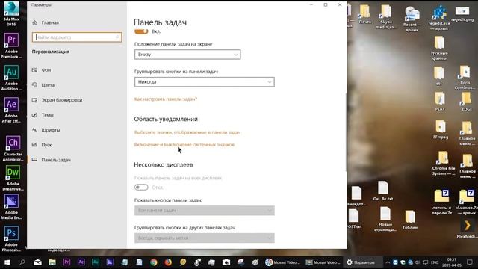Switch to first Movavi Video taskbar button
Image resolution: width=478 pixels, height=269 pixels.
282,262
